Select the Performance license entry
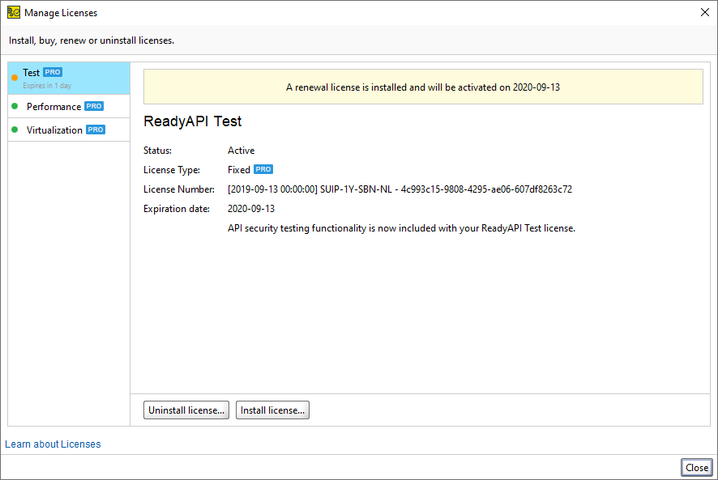Image resolution: width=718 pixels, height=480 pixels. [x=69, y=106]
